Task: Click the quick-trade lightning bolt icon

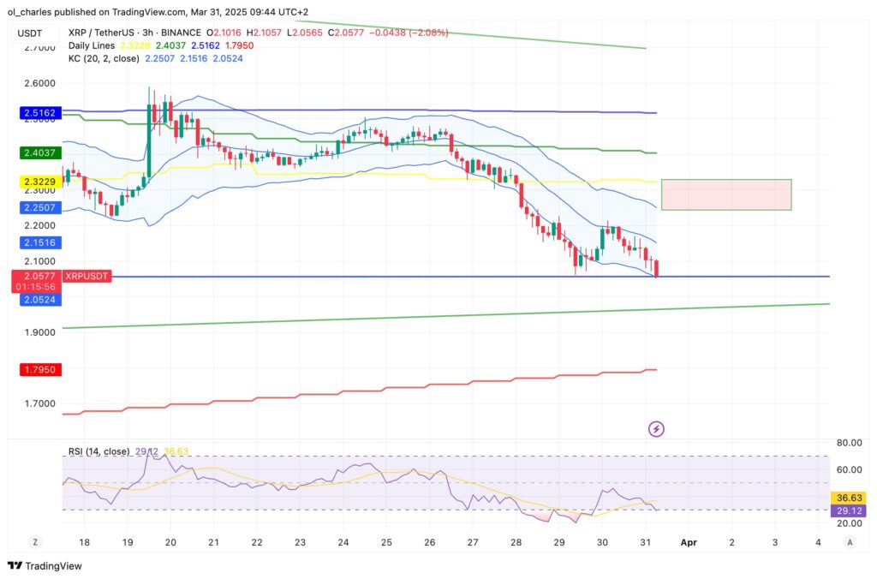Action: [657, 428]
